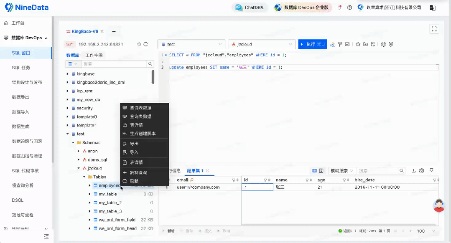Screen dimensions: 451x243
Task: Click 新增 to add a row
Action: click(168, 231)
